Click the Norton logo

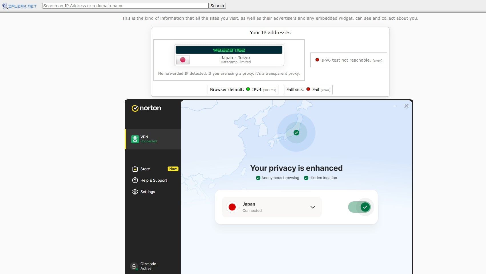(146, 108)
